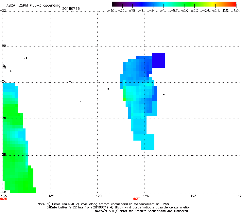This screenshot has width=242, height=213.
Task: Click the -28 latitude axis label
Action: coord(3,154)
